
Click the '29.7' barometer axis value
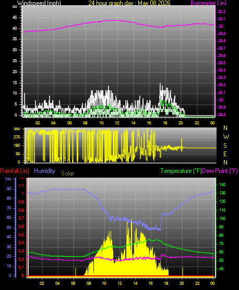pyautogui.click(x=222, y=48)
